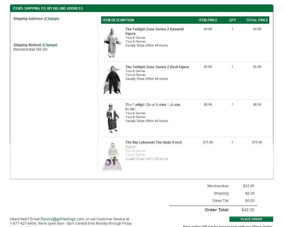
Task: Select the QTY column header
Action: (x=233, y=20)
